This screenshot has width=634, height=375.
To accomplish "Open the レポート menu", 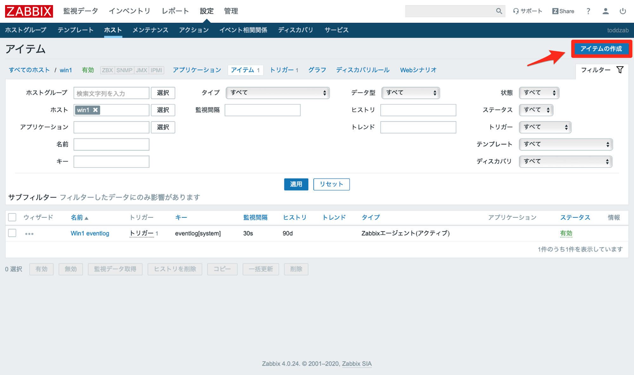I will tap(175, 11).
